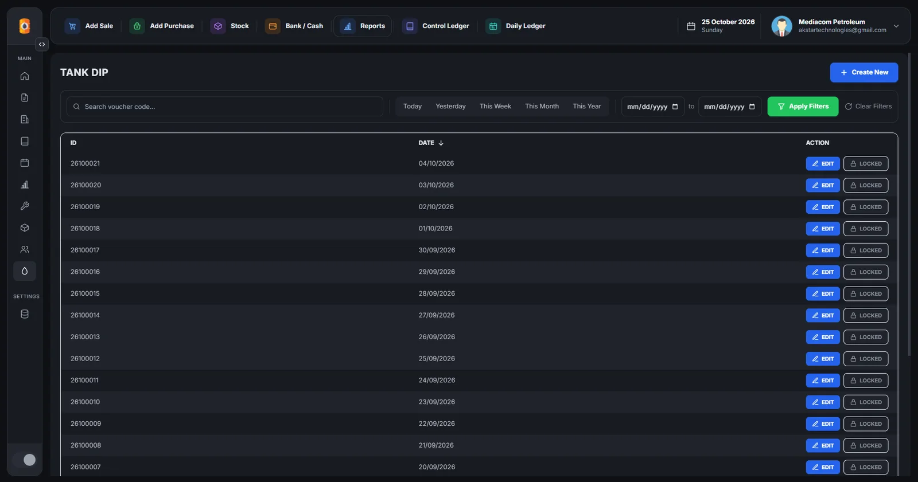
Task: Open the Bank / Cash section
Action: 294,26
